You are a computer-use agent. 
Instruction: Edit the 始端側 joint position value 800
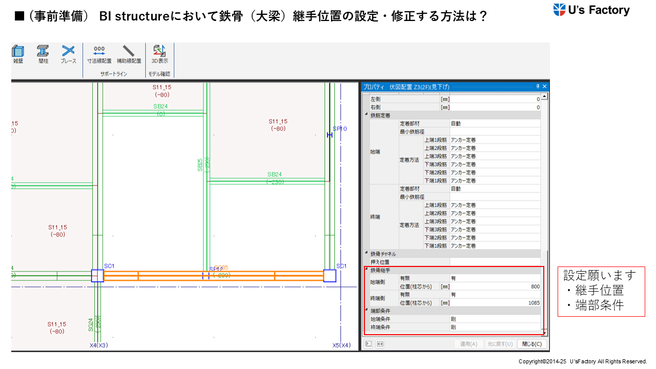tap(495, 286)
